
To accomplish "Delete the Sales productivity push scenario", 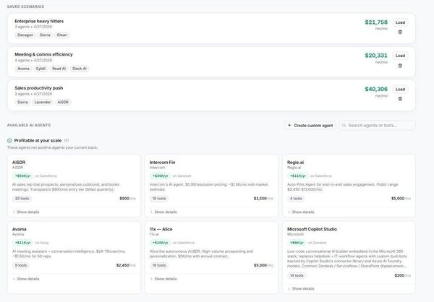I will [x=400, y=99].
